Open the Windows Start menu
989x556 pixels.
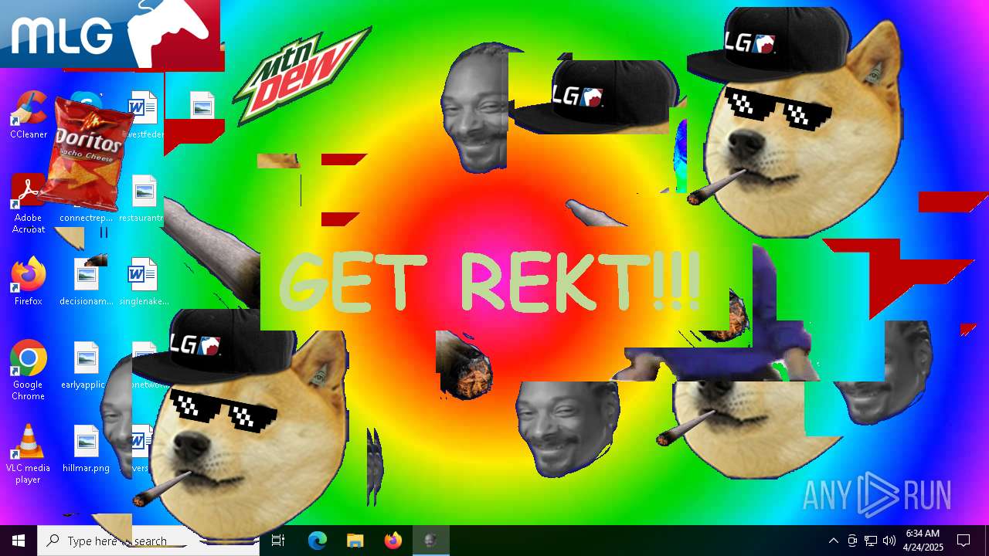(x=19, y=541)
